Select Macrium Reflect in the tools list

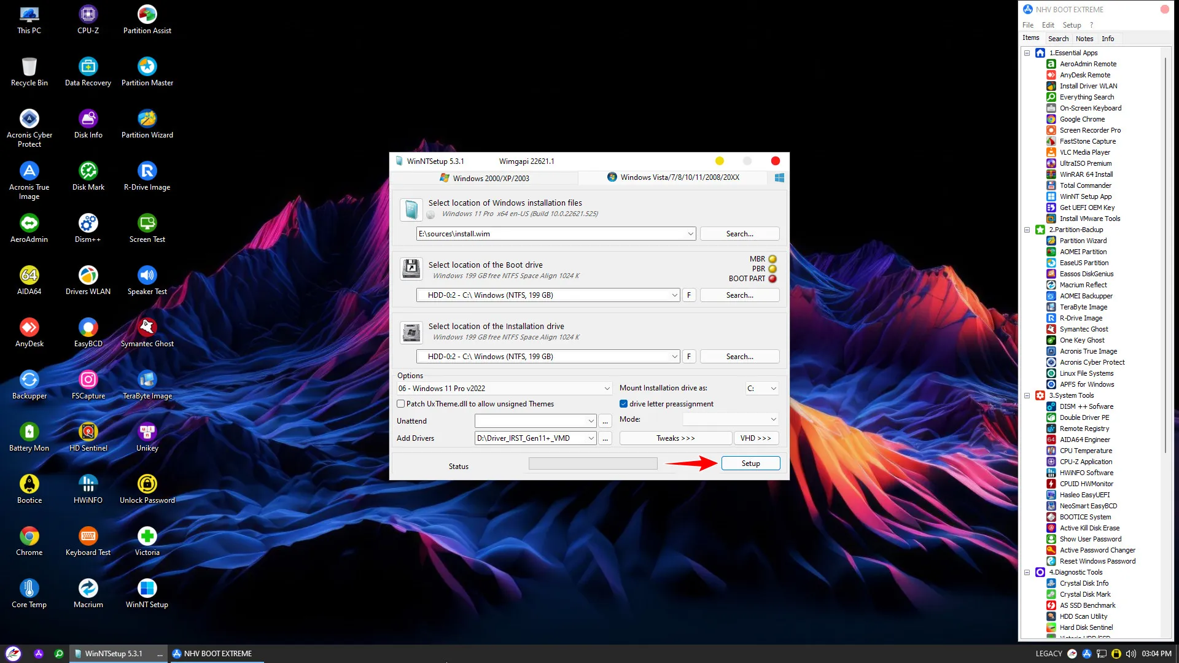(x=1083, y=285)
